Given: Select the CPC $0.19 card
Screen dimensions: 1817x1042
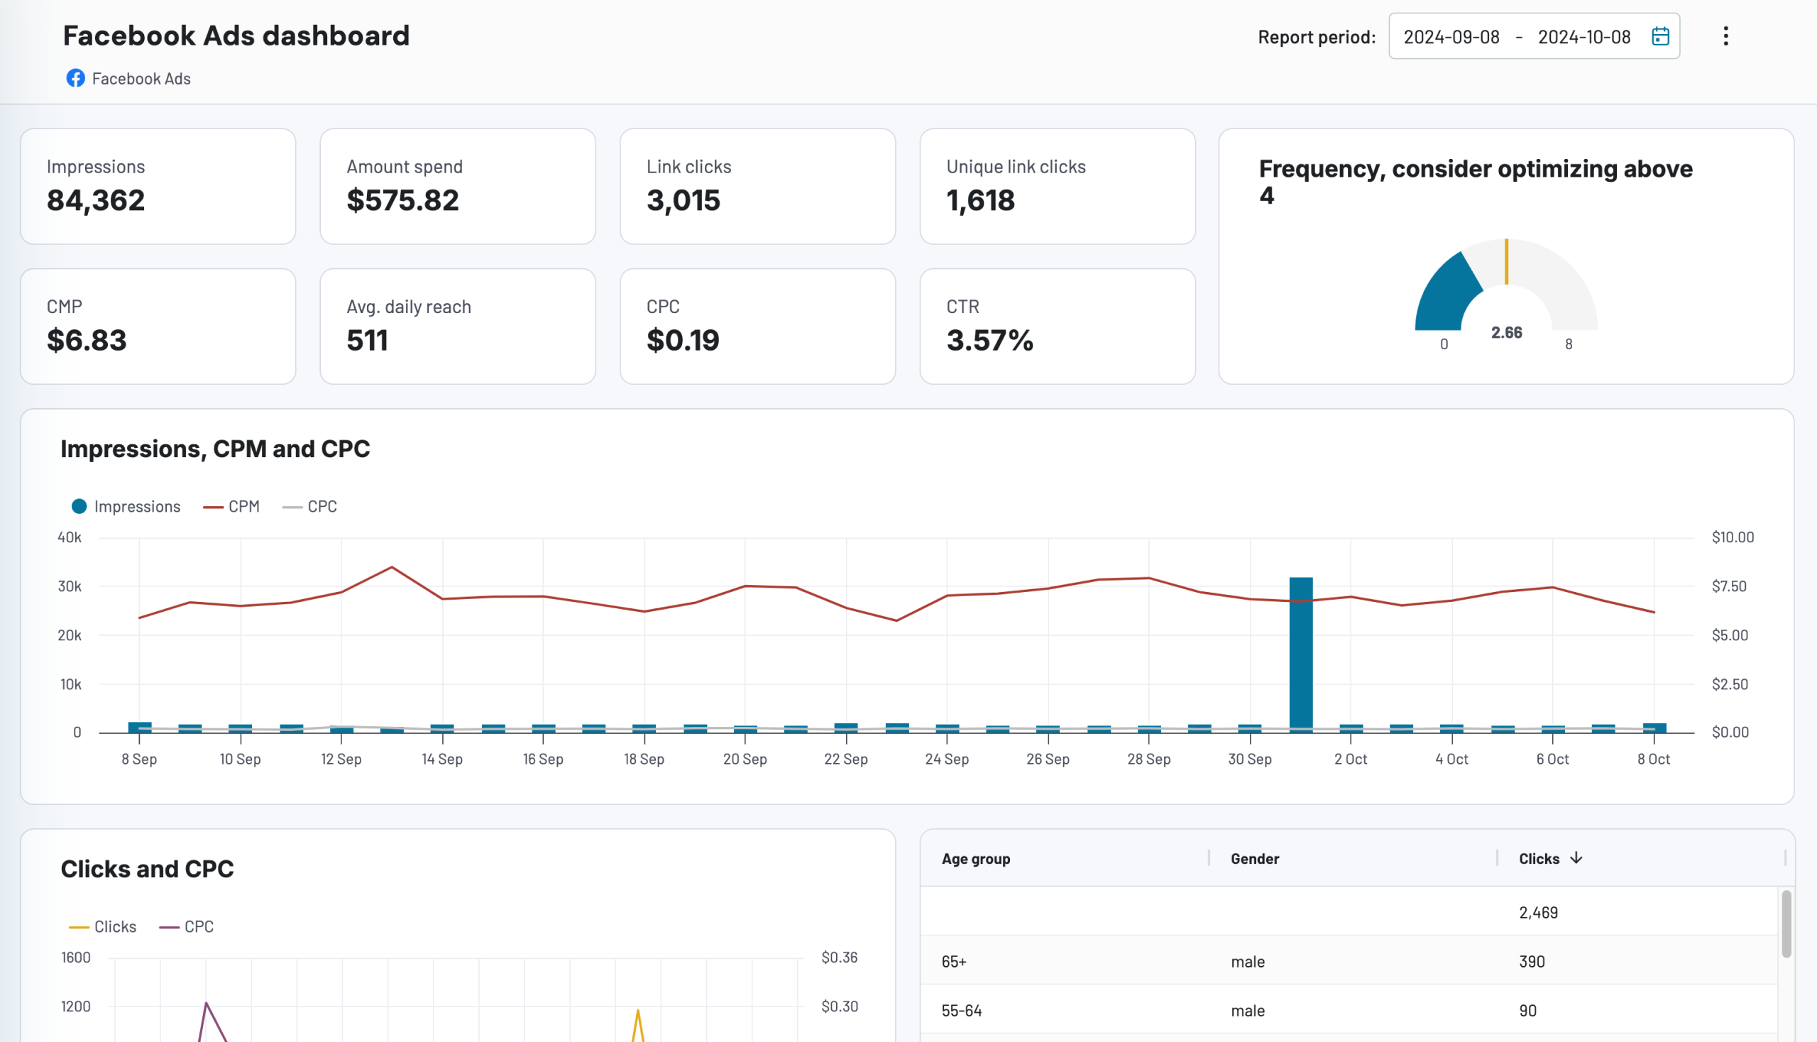Looking at the screenshot, I should pos(758,327).
